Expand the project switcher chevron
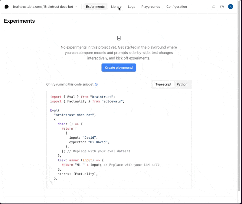 pos(76,7)
